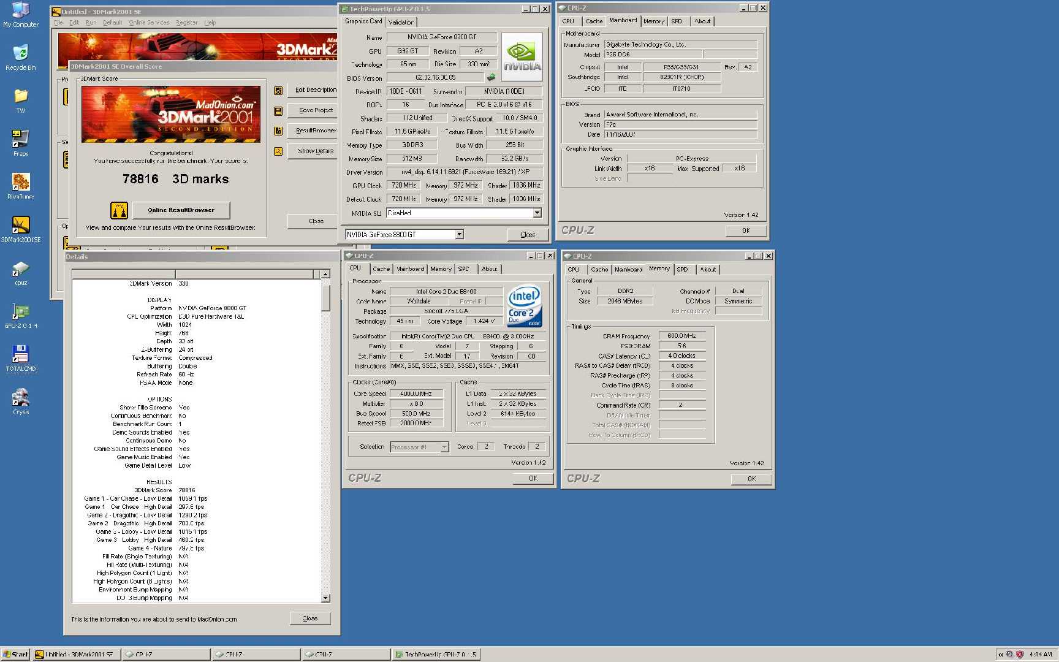Select Cache tab in CPU-Z processor window

(381, 269)
